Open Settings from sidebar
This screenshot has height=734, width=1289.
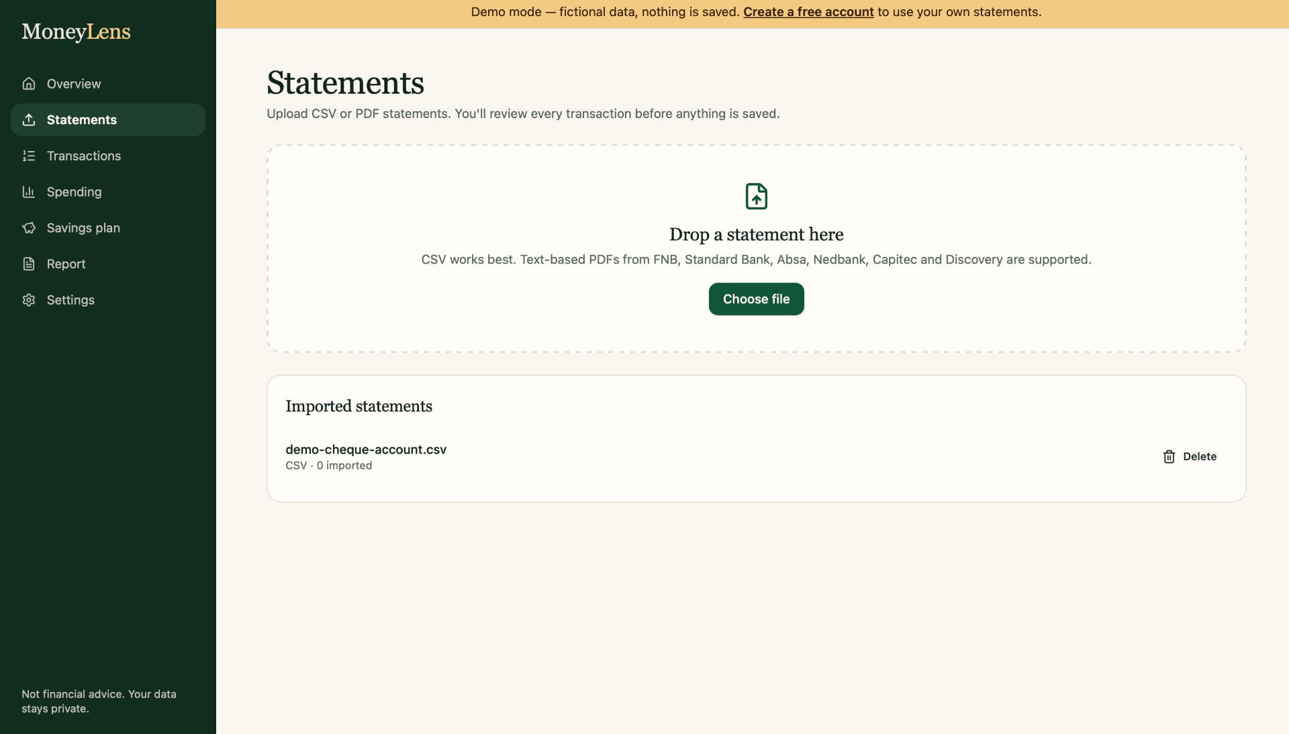(108, 300)
